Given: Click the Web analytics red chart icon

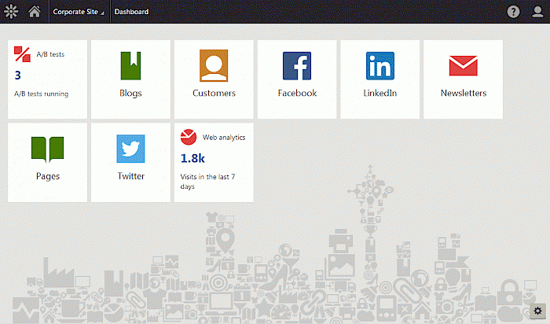Looking at the screenshot, I should tap(189, 137).
